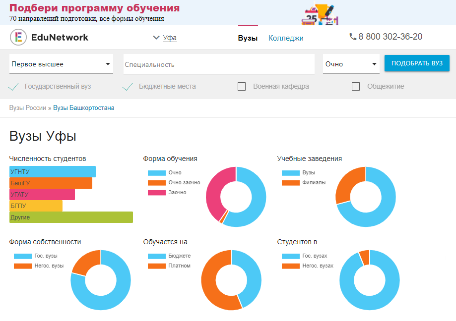This screenshot has height=321, width=456.
Task: Click the green Другие bar
Action: [71, 217]
